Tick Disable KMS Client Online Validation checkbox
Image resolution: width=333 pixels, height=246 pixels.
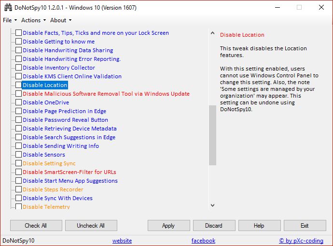[18, 76]
